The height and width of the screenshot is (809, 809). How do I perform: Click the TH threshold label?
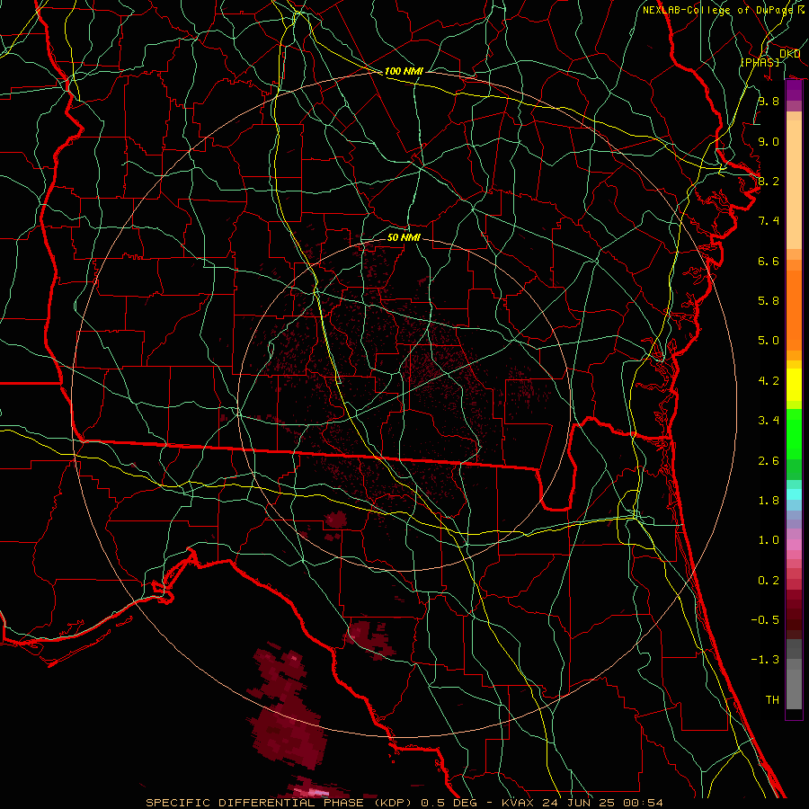772,700
